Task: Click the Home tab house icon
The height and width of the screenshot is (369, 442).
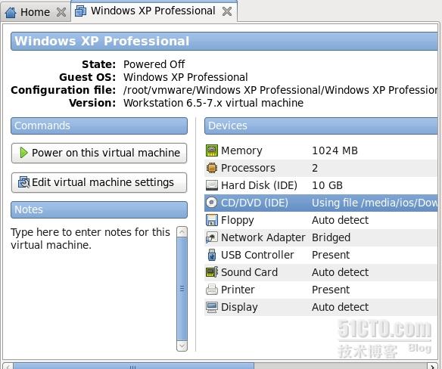Action: [11, 12]
